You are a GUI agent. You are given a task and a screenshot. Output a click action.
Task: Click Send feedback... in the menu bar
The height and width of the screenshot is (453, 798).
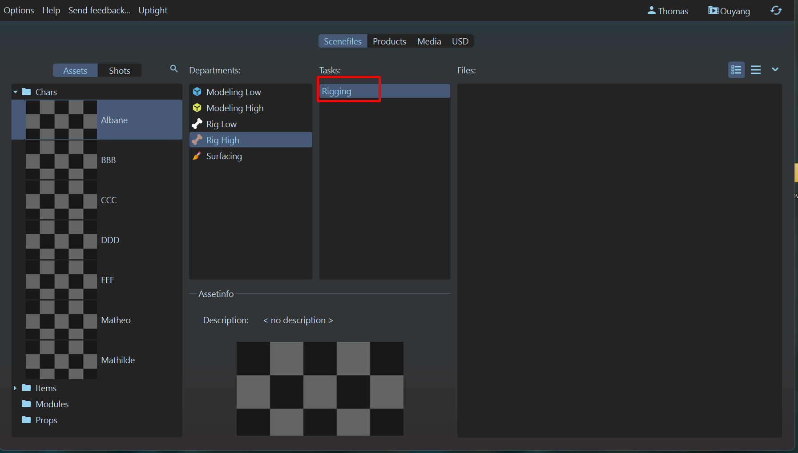click(99, 10)
